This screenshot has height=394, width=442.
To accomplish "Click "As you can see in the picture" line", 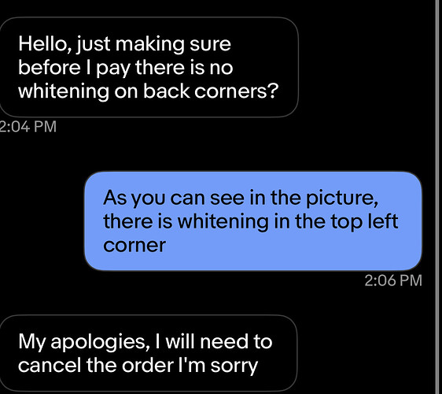I will click(241, 199).
